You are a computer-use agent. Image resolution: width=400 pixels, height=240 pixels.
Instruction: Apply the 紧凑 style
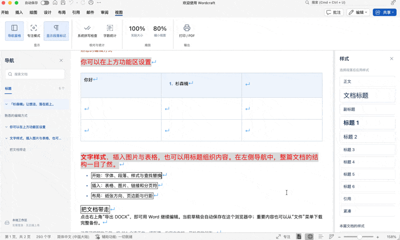[367, 211]
